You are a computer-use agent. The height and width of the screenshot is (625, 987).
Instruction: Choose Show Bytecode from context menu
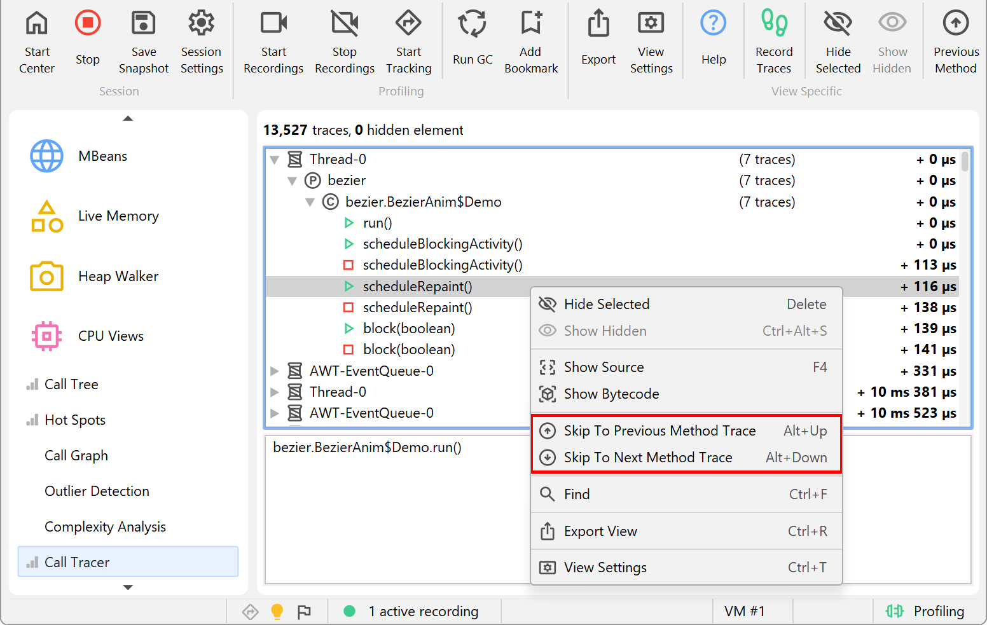click(611, 394)
